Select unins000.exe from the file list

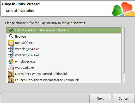(63, 43)
